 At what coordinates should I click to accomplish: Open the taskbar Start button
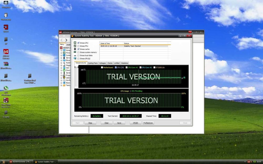click(3, 162)
